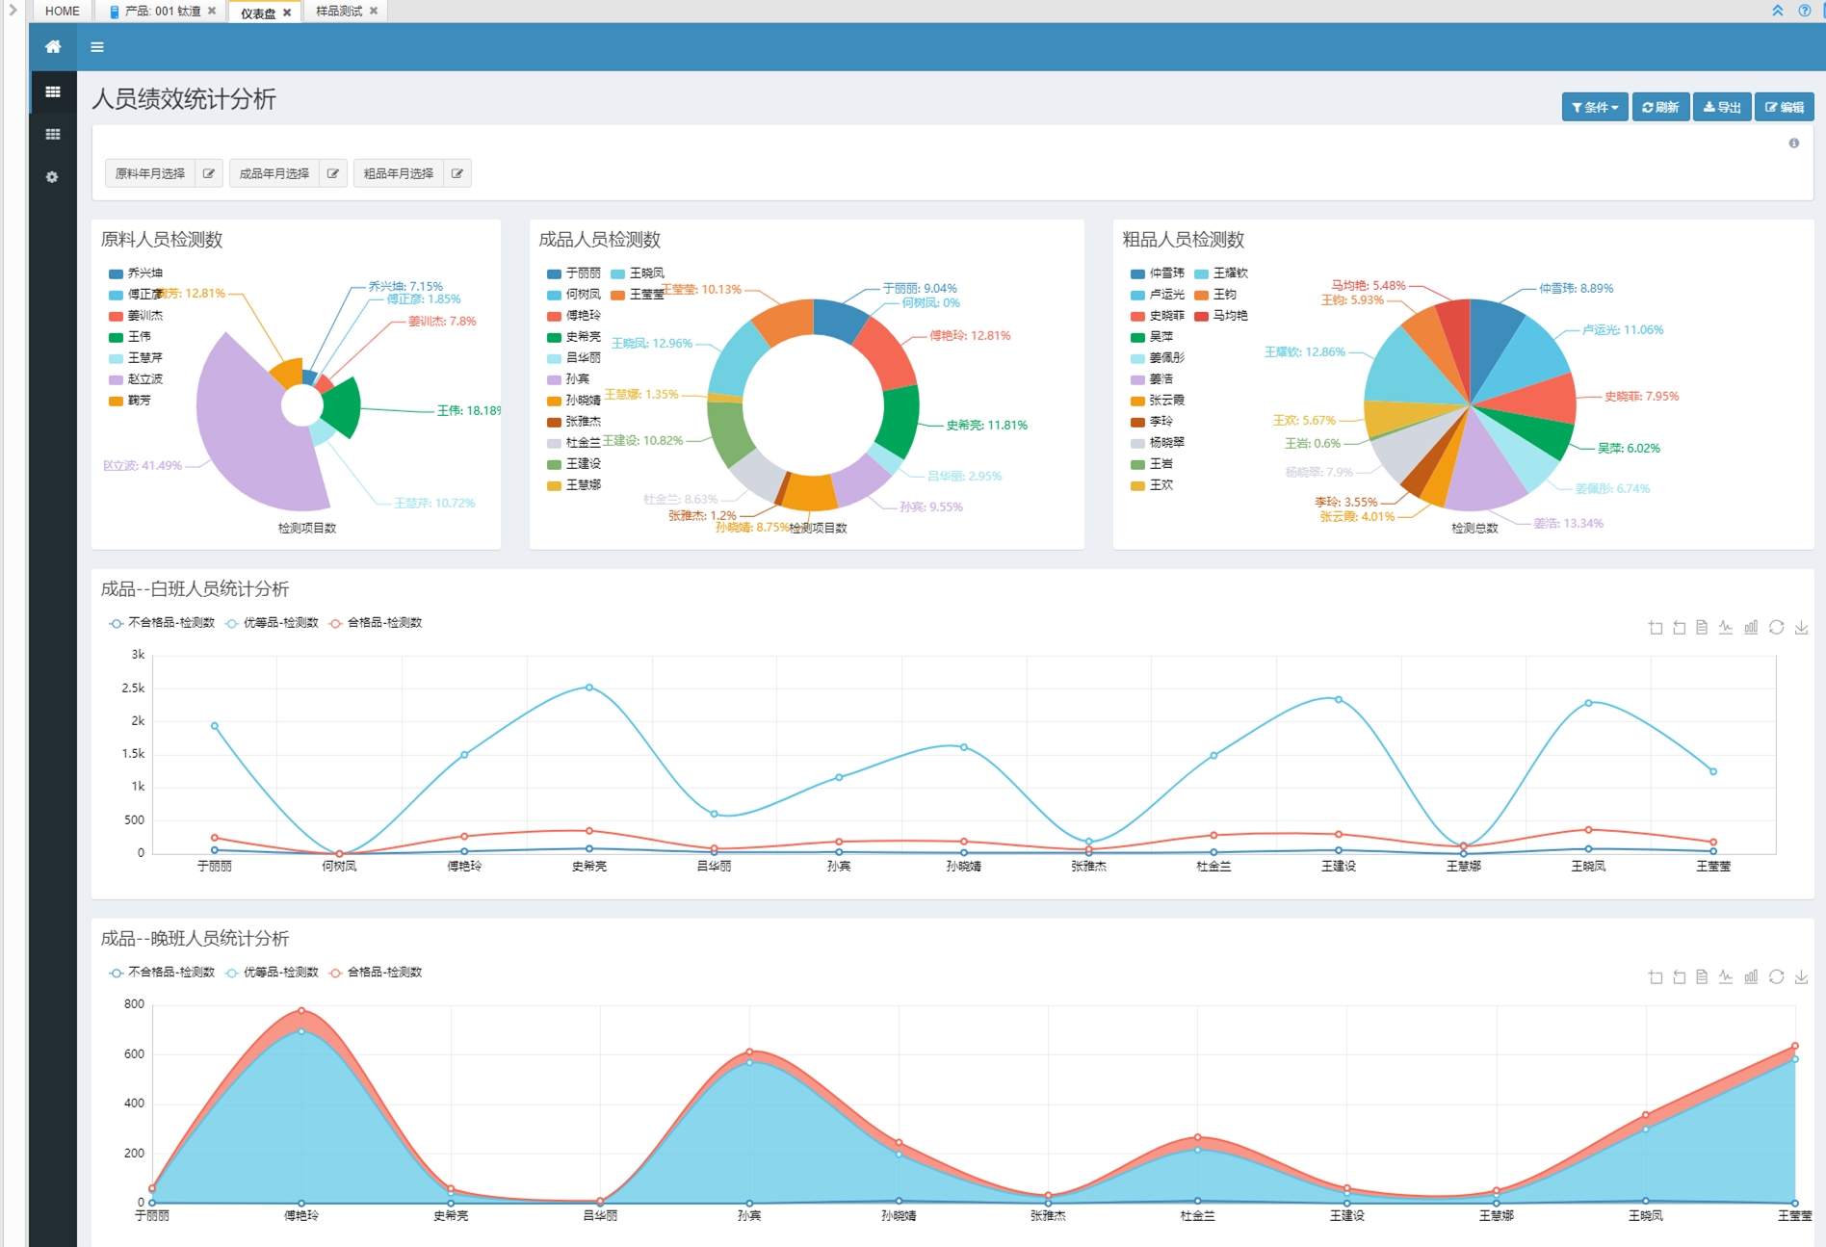This screenshot has width=1826, height=1247.
Task: Click the 导出 export button
Action: point(1721,108)
